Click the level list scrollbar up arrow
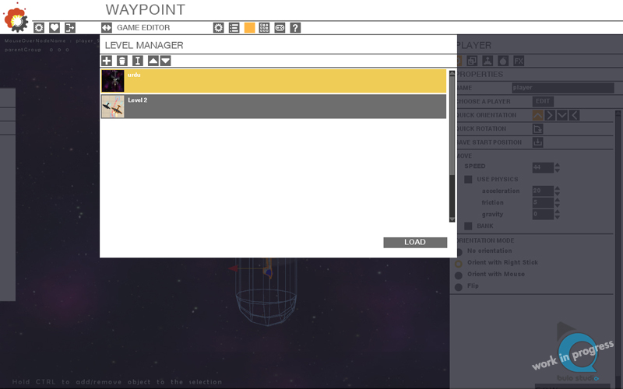 point(452,73)
